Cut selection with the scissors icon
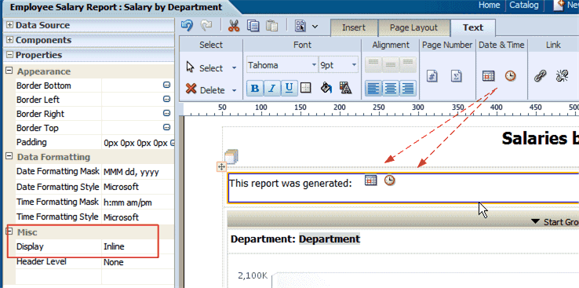Viewport: 579px width, 288px height. (234, 26)
